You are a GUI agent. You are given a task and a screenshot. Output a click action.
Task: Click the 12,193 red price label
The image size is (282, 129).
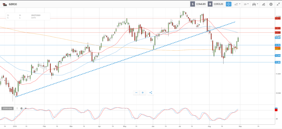278,28
